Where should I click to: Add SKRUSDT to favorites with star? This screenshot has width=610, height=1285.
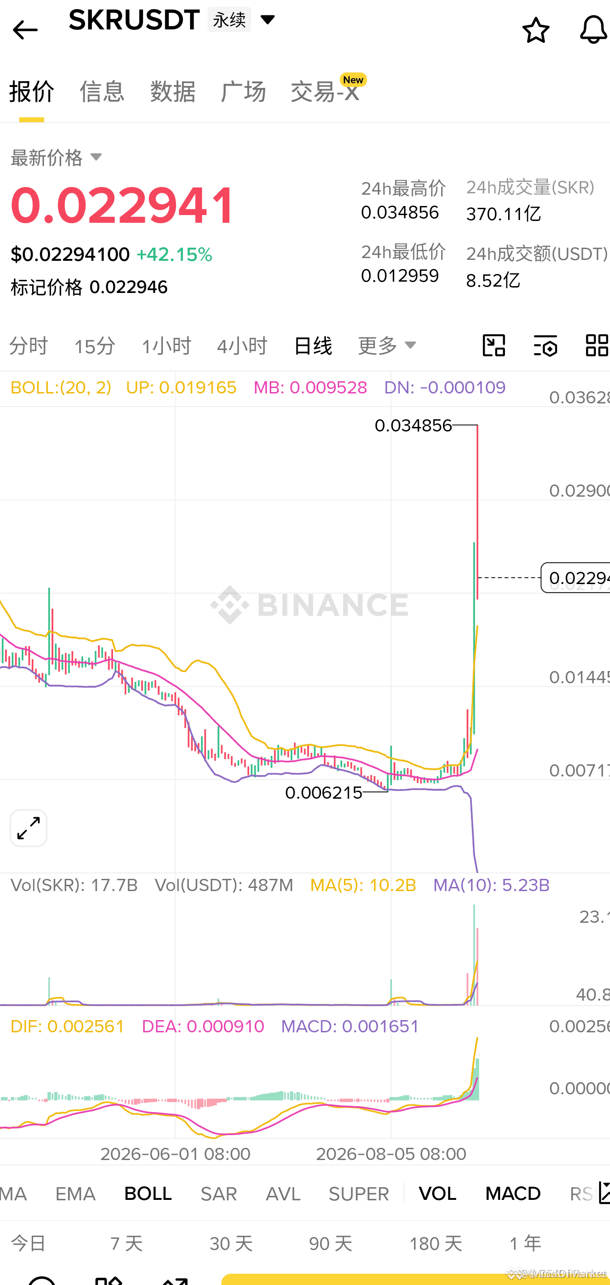(536, 30)
